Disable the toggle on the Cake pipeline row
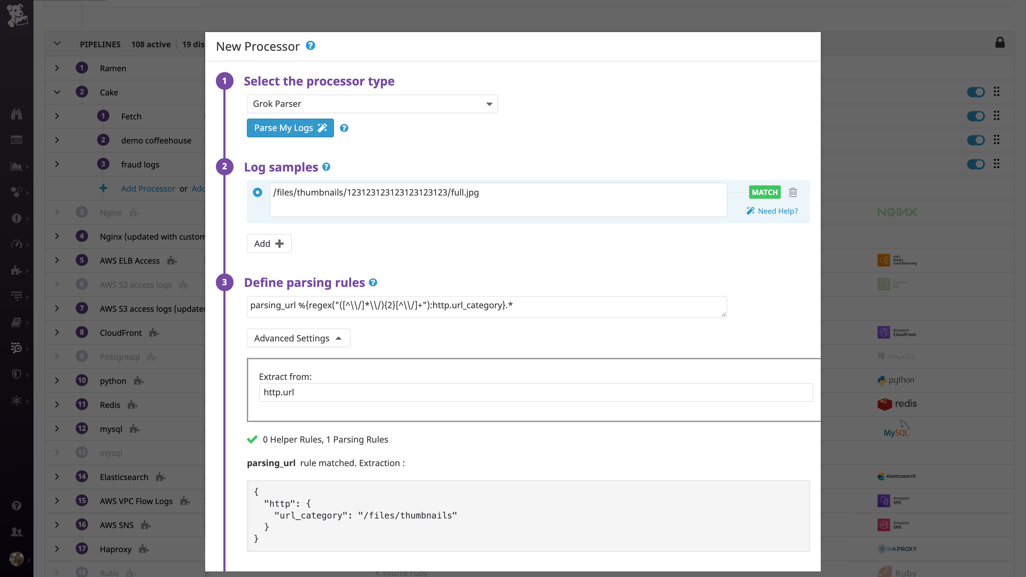 [977, 92]
